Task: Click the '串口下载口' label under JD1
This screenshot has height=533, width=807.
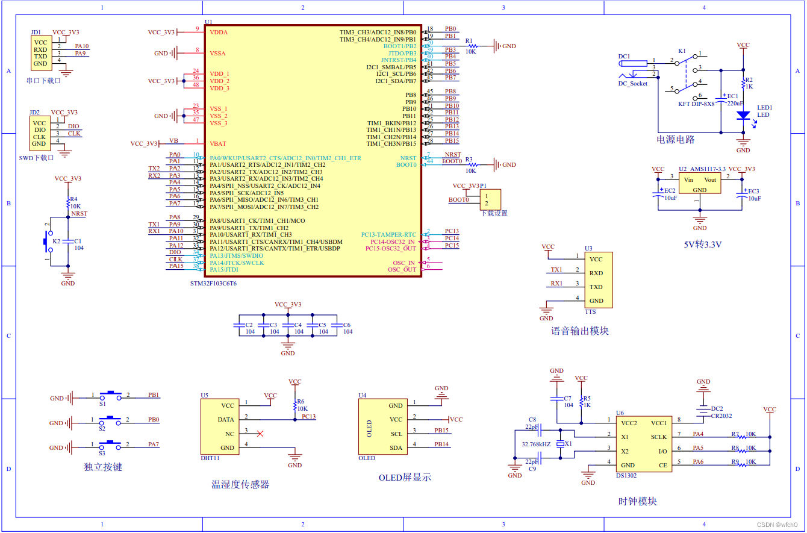Action: pyautogui.click(x=44, y=80)
